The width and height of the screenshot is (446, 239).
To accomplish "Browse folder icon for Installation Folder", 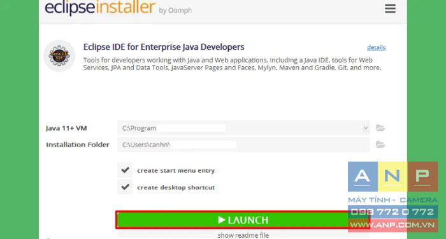I will [380, 145].
